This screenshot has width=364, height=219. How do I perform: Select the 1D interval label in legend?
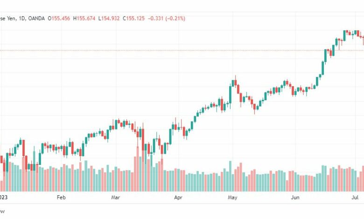click(22, 18)
